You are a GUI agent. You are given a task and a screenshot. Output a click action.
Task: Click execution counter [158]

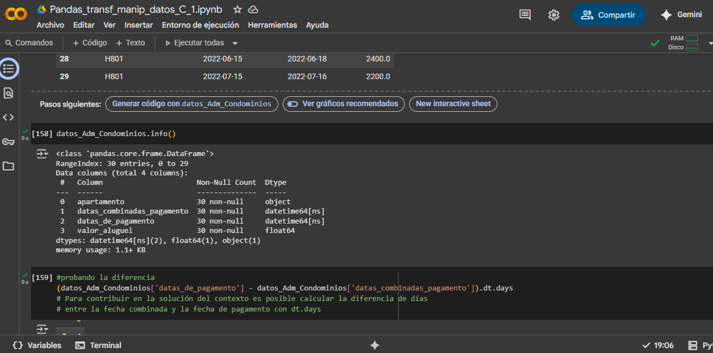pyautogui.click(x=42, y=134)
